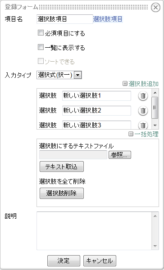
Task: Close the 登録フォーム dialog with X icon
Action: 155,8
